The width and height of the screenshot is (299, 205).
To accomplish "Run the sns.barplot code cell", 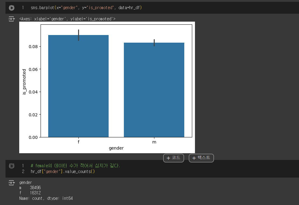I will [x=12, y=8].
